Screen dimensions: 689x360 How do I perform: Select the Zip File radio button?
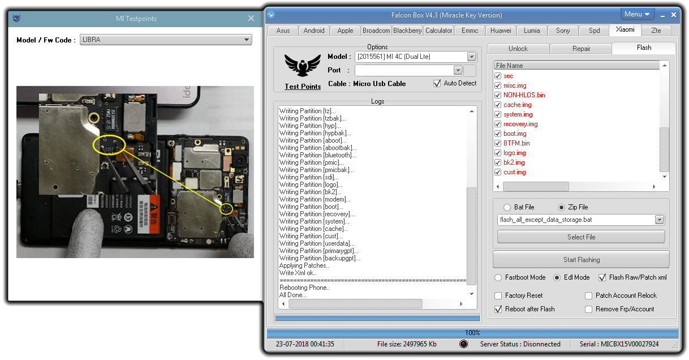562,207
